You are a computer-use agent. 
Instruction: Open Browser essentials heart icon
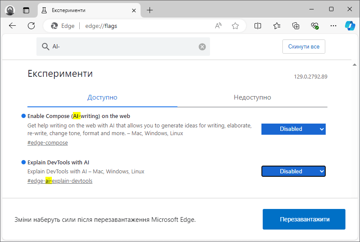315,26
